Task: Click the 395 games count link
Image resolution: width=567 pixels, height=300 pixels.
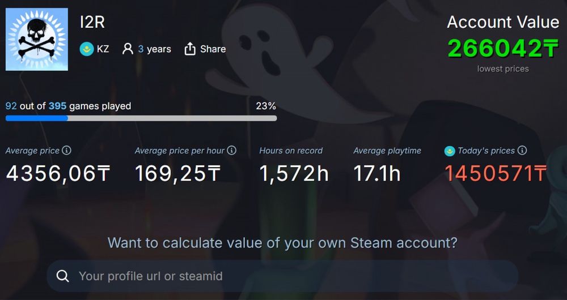Action: (x=57, y=106)
